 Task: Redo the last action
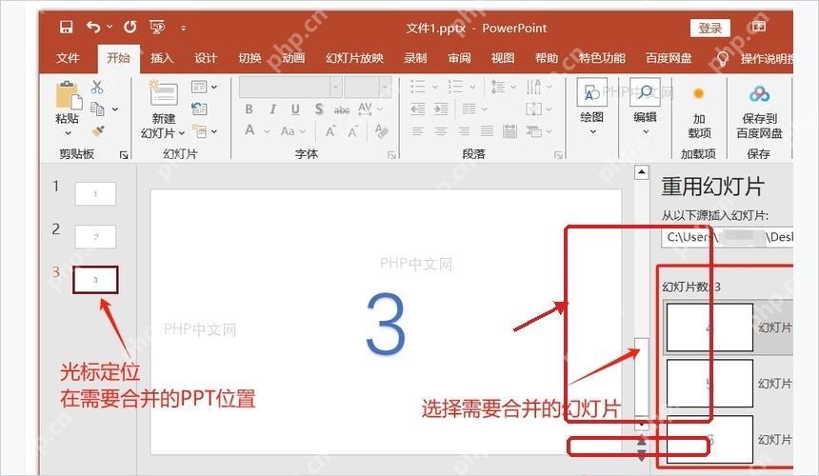click(130, 28)
